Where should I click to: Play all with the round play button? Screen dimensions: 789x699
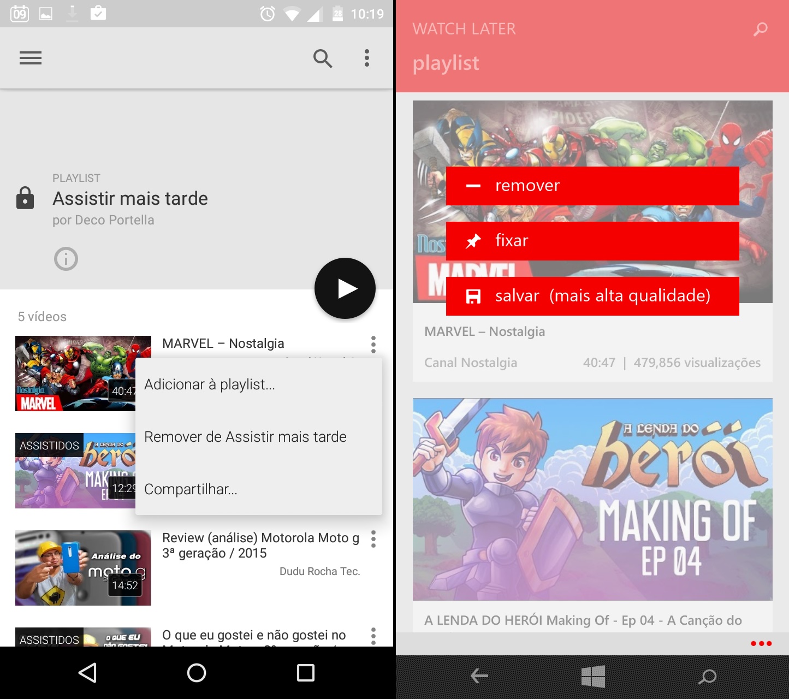345,288
